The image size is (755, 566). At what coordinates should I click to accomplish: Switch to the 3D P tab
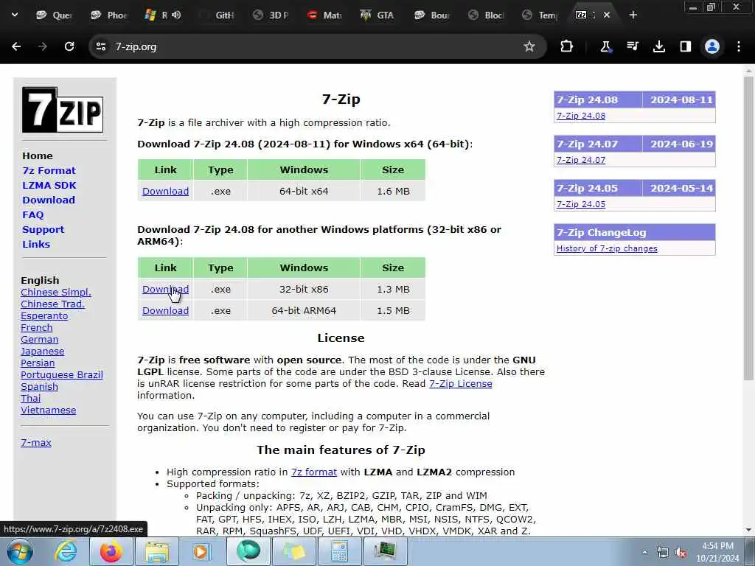point(271,15)
